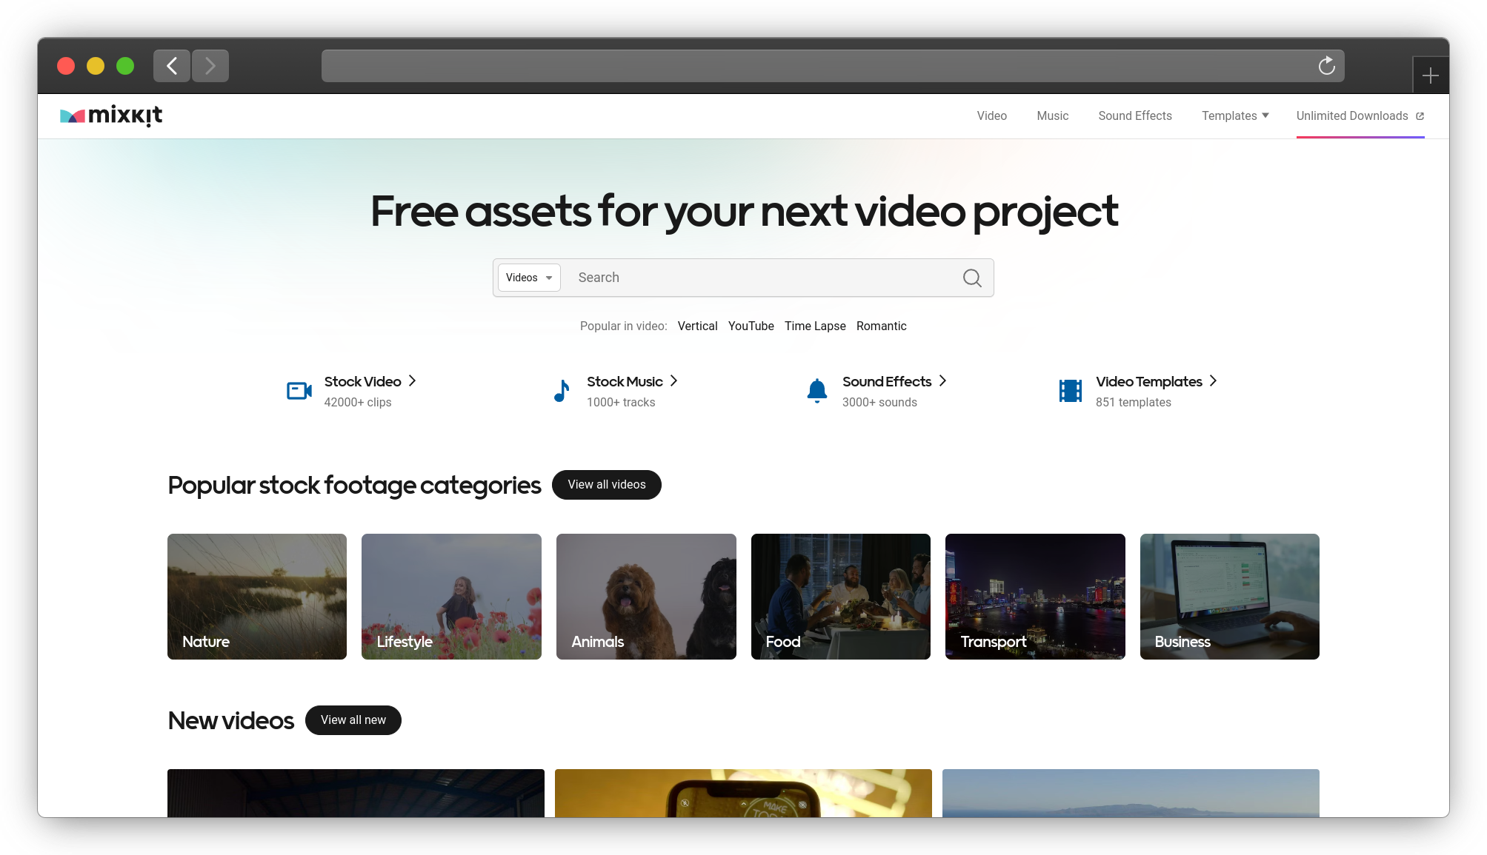Screen dimensions: 1487x855
Task: Open the Music nav menu item
Action: [1052, 115]
